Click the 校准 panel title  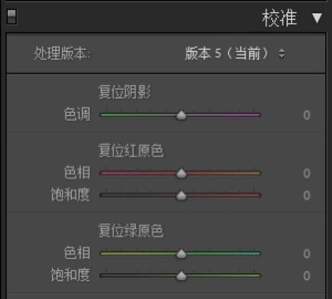click(280, 18)
